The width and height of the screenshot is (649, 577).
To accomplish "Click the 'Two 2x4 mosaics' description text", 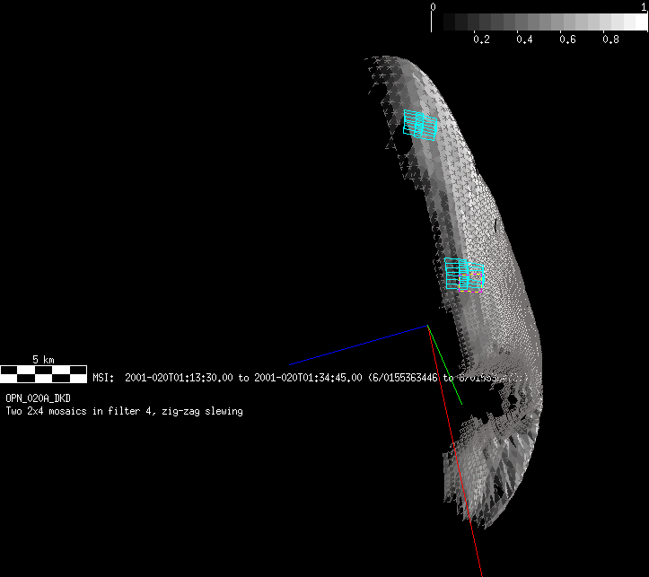I will click(x=124, y=411).
